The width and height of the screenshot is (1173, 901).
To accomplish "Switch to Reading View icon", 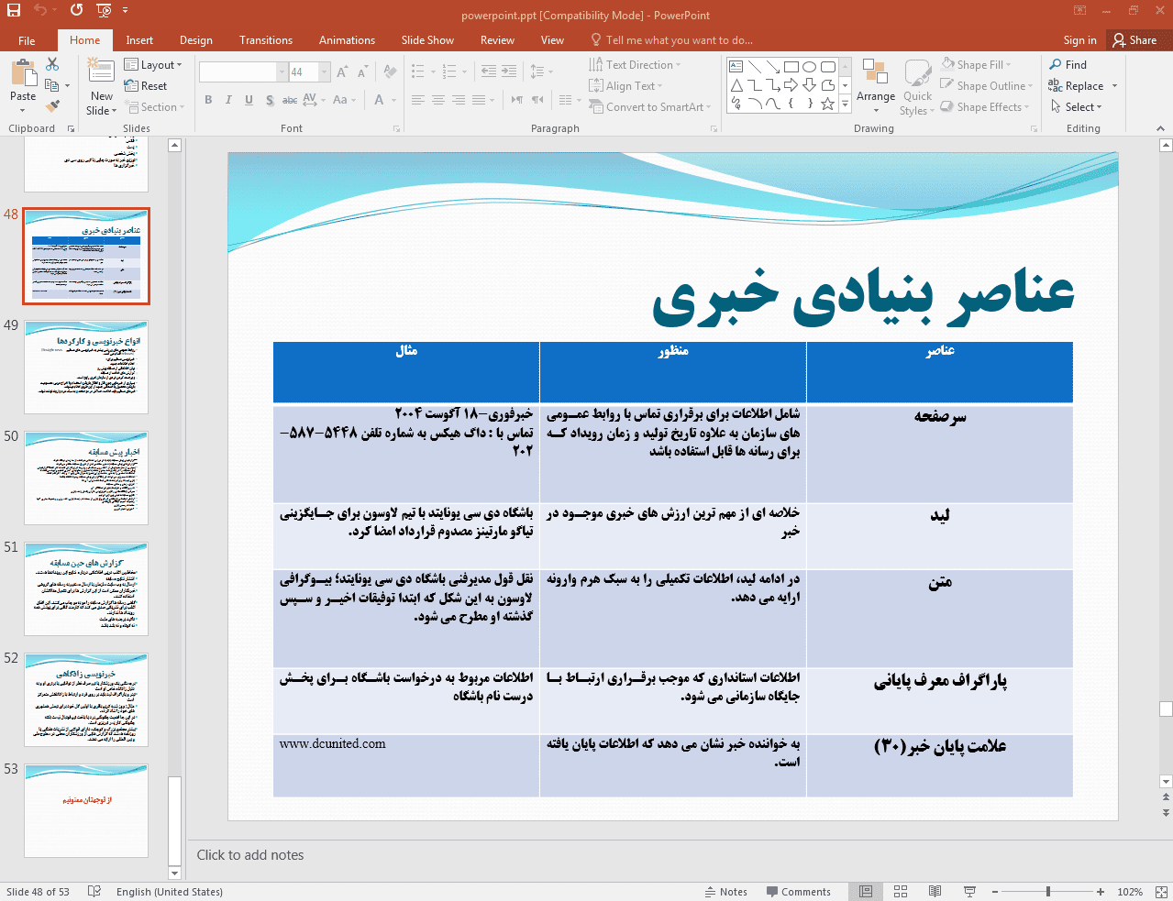I will (935, 891).
